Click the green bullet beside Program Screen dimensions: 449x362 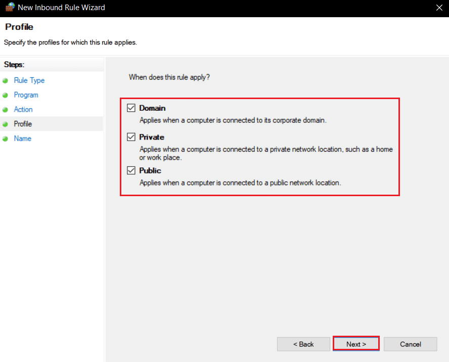coord(6,95)
